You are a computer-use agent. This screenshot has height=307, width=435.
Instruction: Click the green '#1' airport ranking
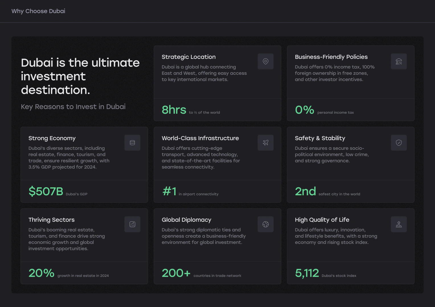click(169, 191)
